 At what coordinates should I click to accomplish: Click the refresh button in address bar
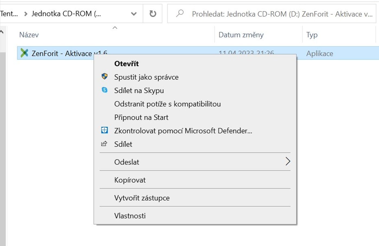153,14
